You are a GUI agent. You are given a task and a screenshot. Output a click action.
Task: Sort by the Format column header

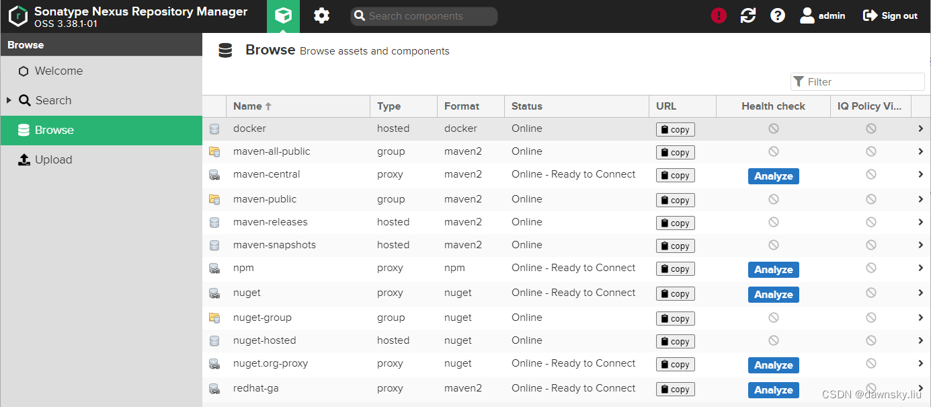coord(471,106)
